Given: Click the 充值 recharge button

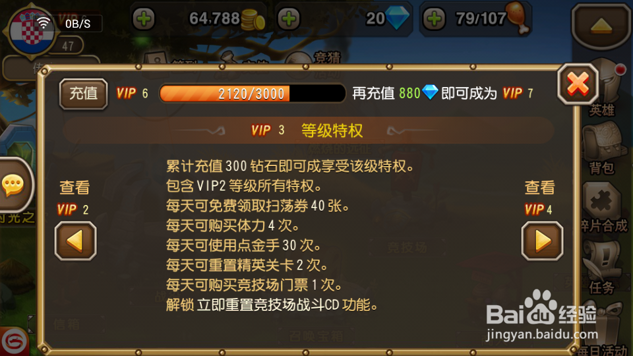Looking at the screenshot, I should coord(83,94).
